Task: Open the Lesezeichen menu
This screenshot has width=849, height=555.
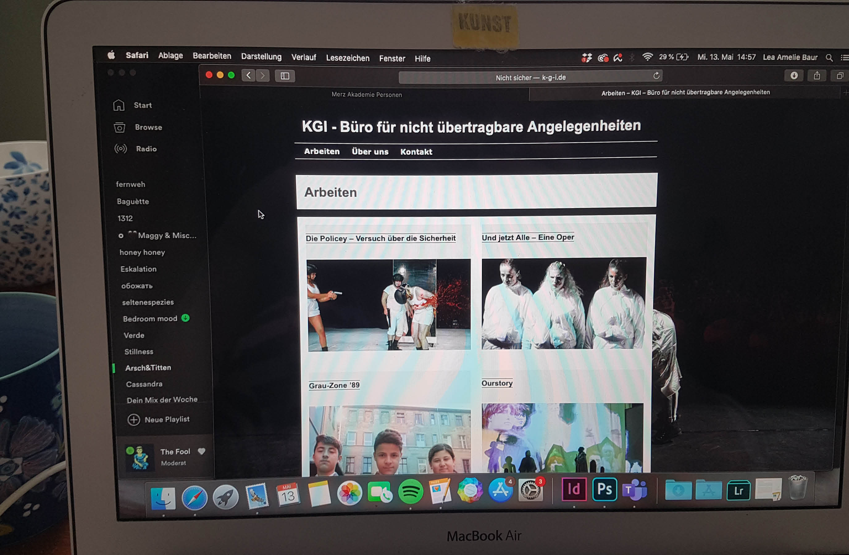Action: (348, 58)
